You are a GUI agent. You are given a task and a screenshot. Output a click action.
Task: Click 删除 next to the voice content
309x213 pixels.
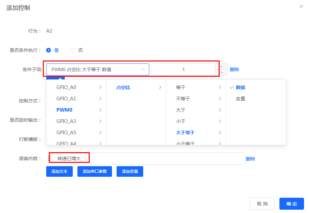[250, 159]
